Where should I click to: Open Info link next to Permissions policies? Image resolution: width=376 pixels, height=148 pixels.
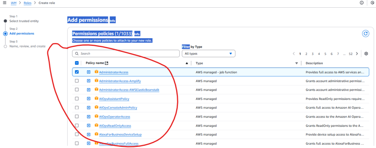click(x=137, y=34)
